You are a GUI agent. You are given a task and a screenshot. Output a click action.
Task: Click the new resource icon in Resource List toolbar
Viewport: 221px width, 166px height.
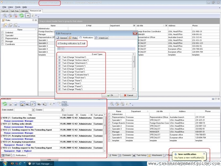(x=5, y=15)
